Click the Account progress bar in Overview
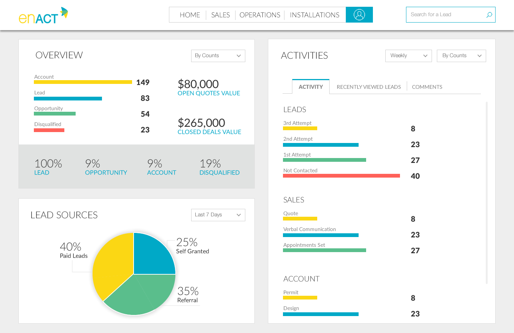This screenshot has height=333, width=514. (x=83, y=82)
